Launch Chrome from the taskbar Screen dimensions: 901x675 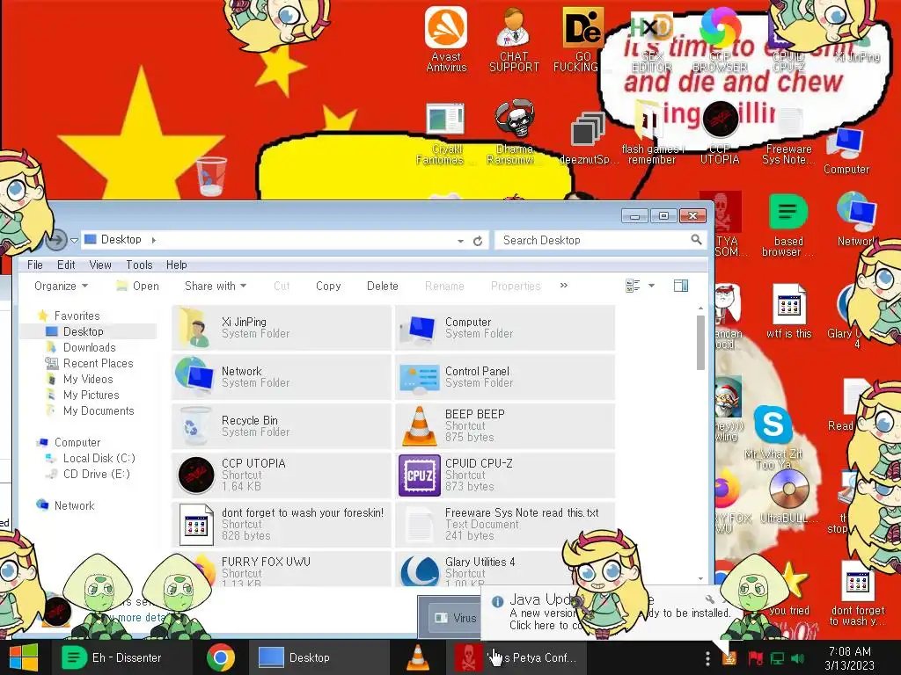pyautogui.click(x=221, y=657)
